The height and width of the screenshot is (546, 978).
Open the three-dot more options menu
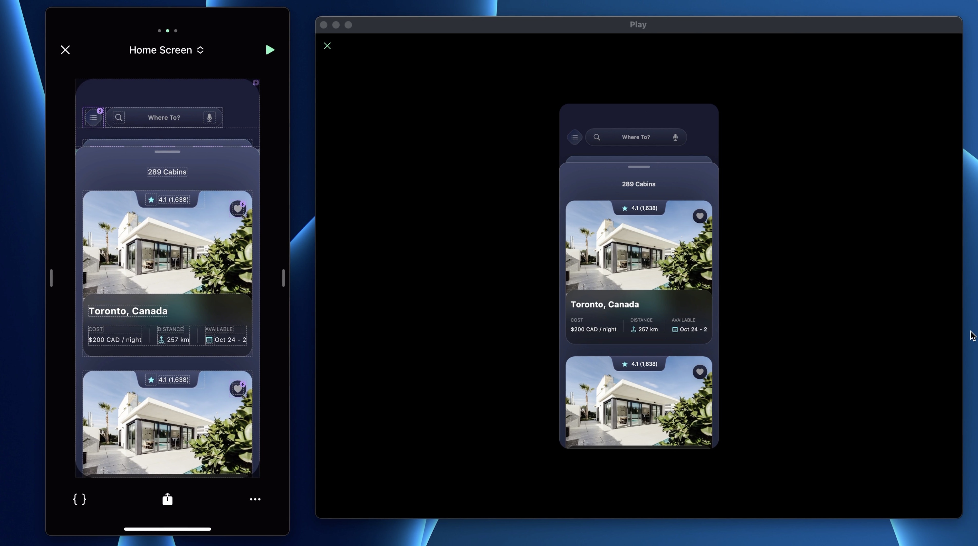coord(255,499)
